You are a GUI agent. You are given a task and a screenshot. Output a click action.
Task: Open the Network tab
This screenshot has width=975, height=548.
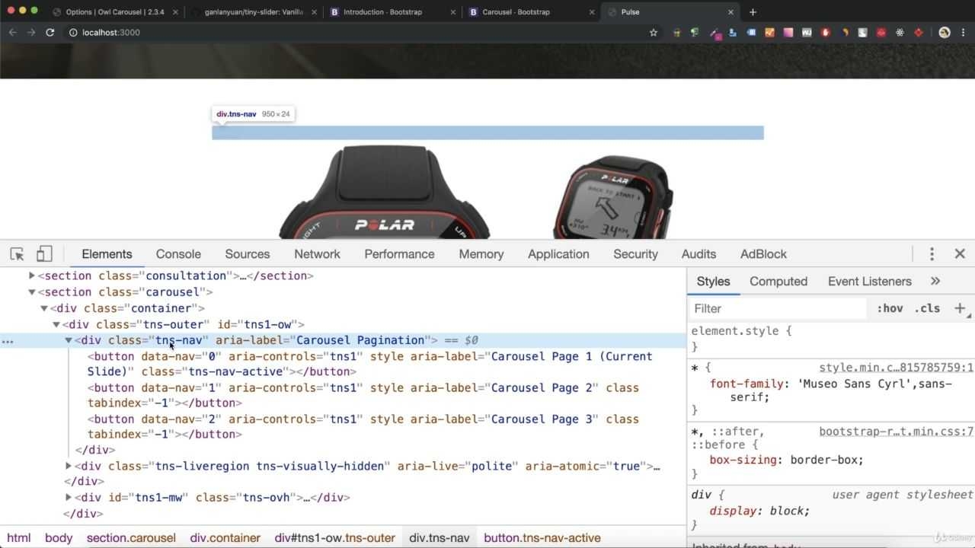click(317, 254)
